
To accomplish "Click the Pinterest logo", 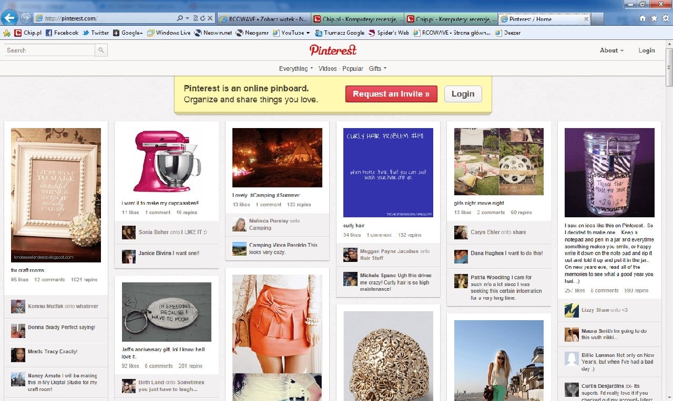I will coord(332,50).
